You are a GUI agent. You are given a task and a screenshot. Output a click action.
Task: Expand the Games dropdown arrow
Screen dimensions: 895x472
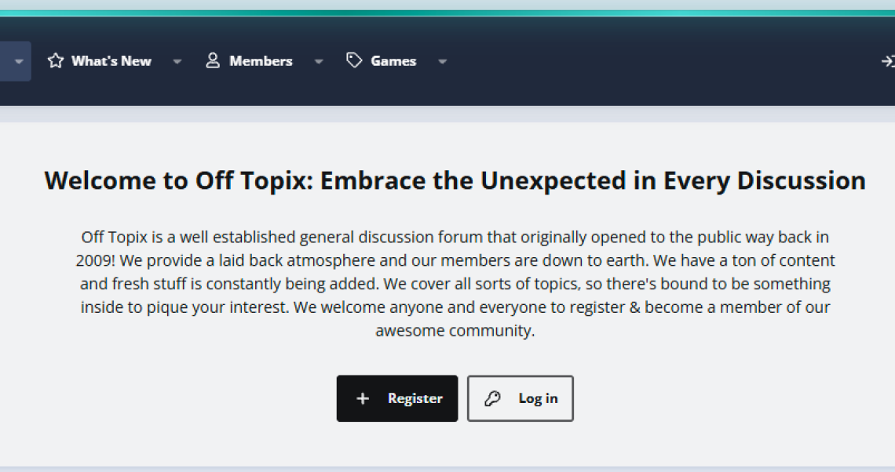point(442,61)
